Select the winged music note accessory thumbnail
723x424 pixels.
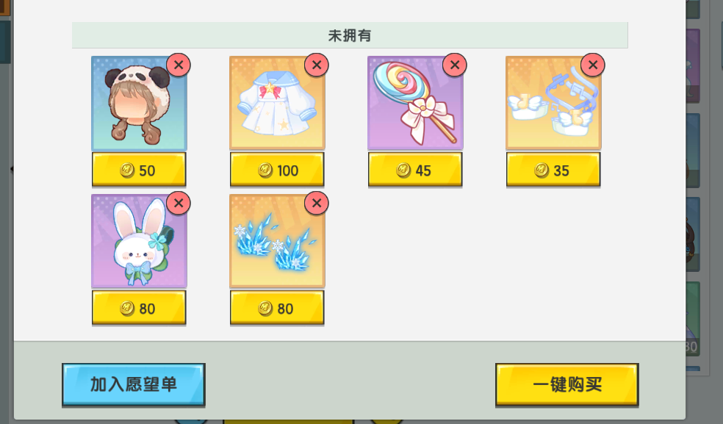pyautogui.click(x=553, y=103)
